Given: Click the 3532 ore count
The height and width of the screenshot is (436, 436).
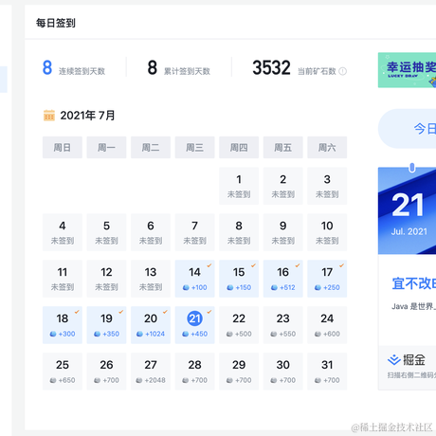Looking at the screenshot, I should (271, 67).
